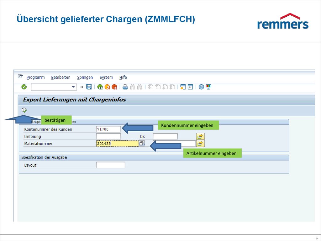
Task: Open the Materialnummer search help
Action: (x=142, y=143)
